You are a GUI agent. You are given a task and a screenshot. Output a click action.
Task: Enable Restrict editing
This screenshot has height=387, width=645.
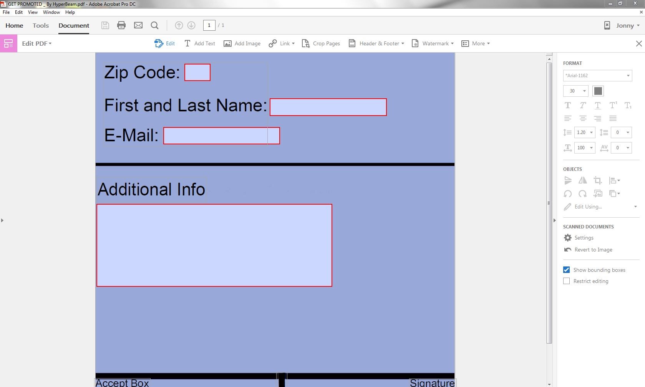click(566, 281)
